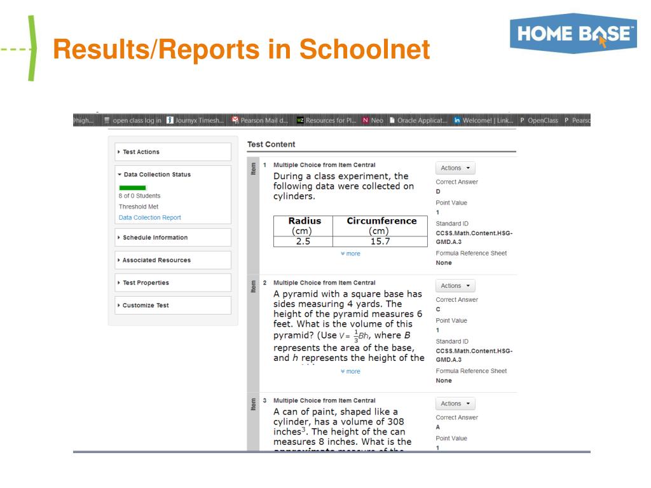Expand the Test Properties section
This screenshot has height=488, width=651.
[173, 283]
